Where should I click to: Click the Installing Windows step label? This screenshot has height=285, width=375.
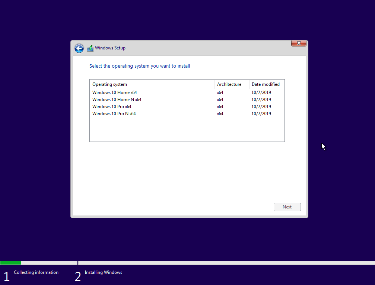click(x=103, y=272)
